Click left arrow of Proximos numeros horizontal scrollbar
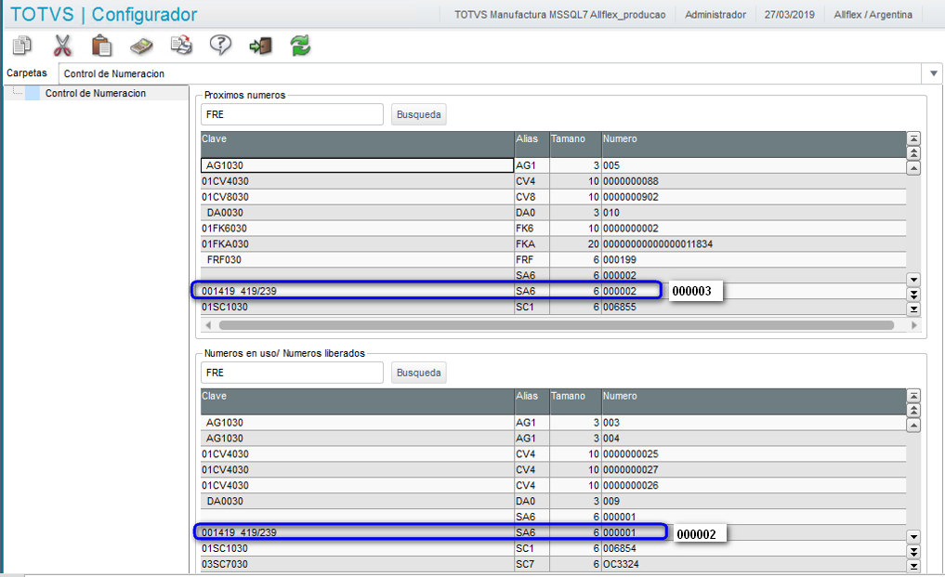The height and width of the screenshot is (577, 945). (208, 325)
